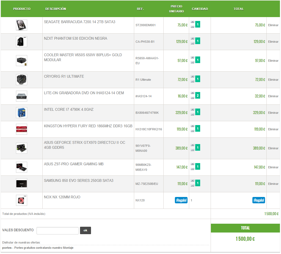Screen dimensions: 281x254
Task: Open CRYORIG R1 ULTIMATE description
Action: (64, 77)
